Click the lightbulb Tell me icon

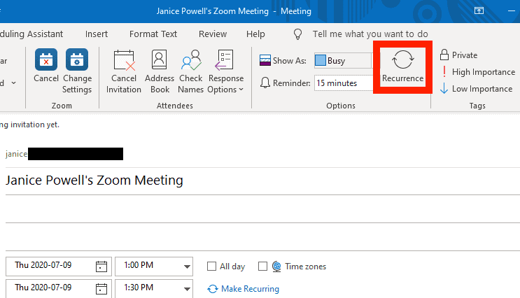point(298,34)
